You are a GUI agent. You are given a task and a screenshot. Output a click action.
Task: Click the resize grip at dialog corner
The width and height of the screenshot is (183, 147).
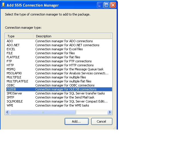coord(115,128)
